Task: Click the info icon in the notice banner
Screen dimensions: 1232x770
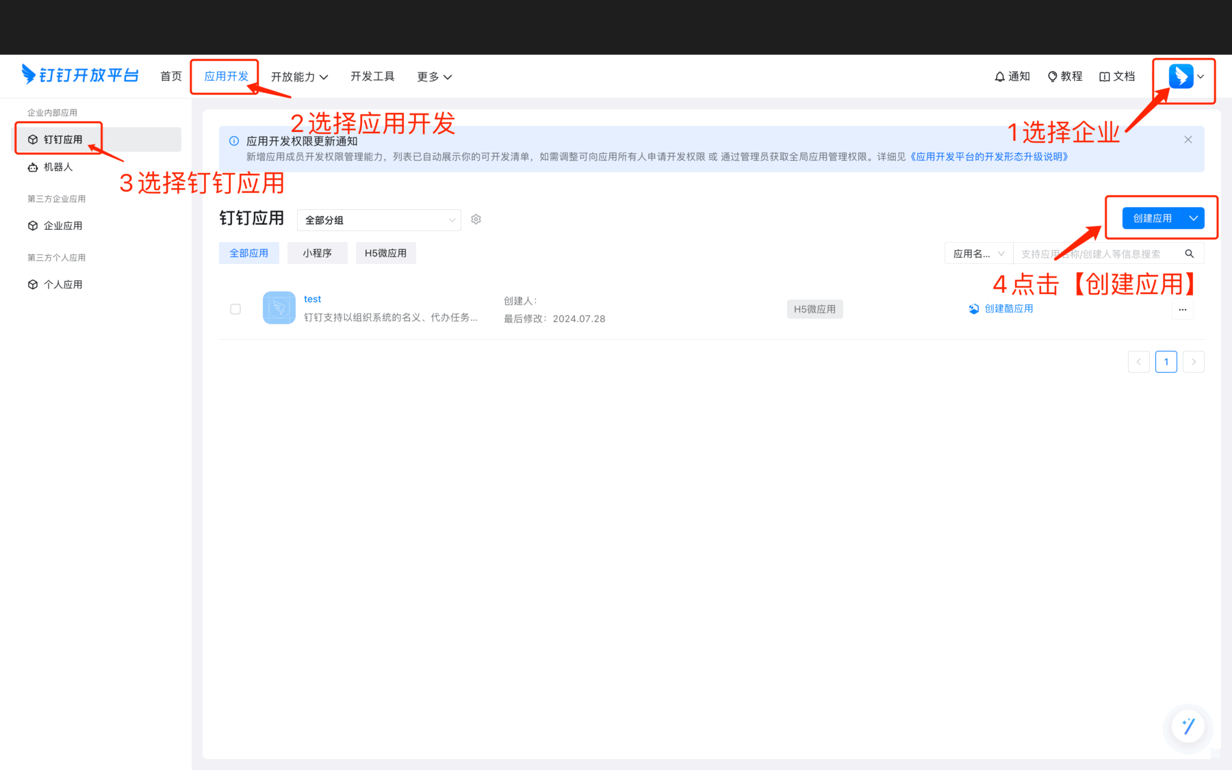Action: [234, 141]
